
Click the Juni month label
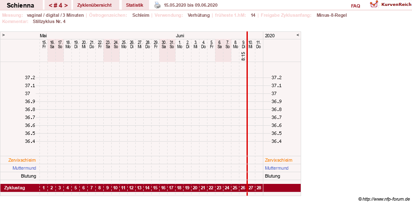click(x=180, y=36)
